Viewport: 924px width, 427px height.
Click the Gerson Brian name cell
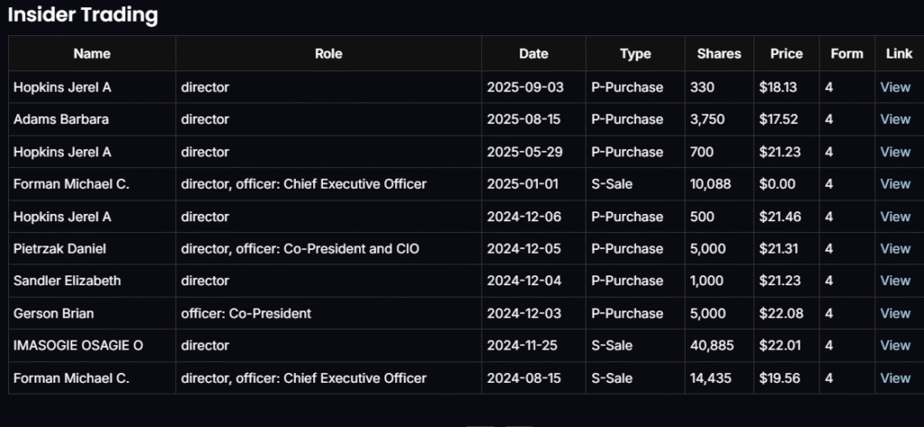53,313
